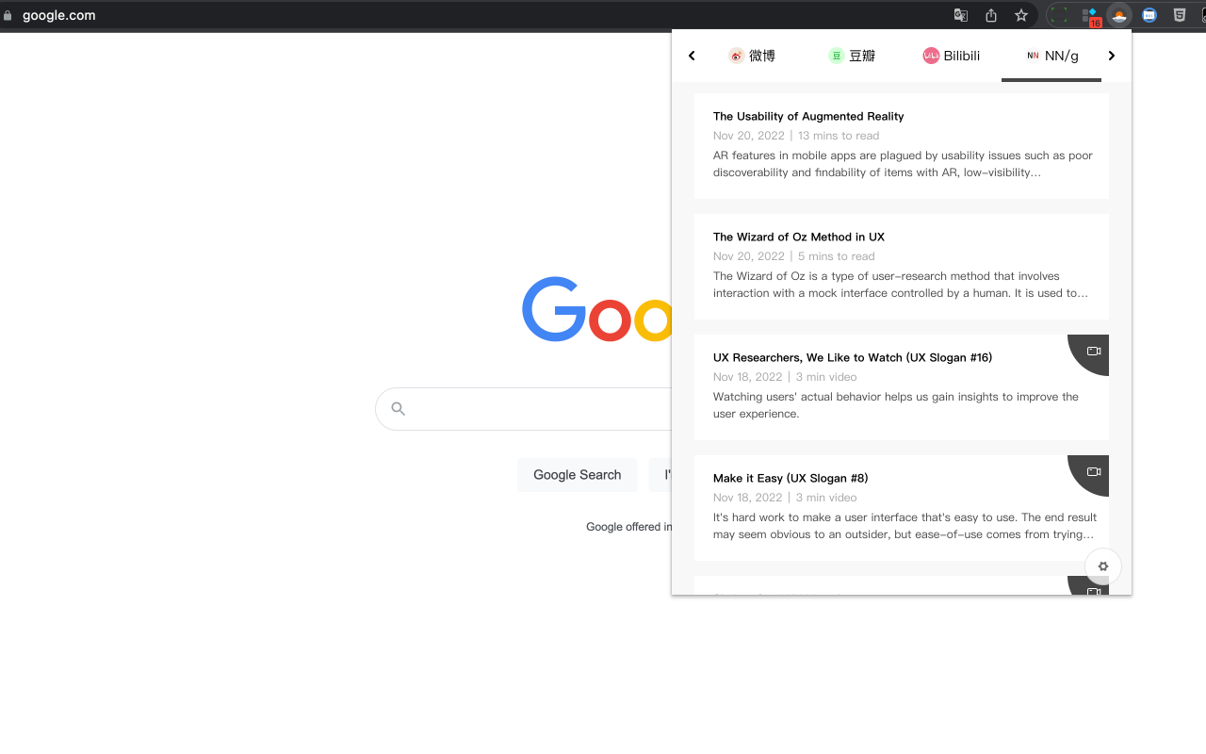This screenshot has height=754, width=1206.
Task: Select the Douban feed icon
Action: pyautogui.click(x=851, y=55)
